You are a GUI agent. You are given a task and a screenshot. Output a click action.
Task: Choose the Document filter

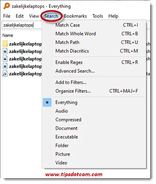(x=94, y=128)
